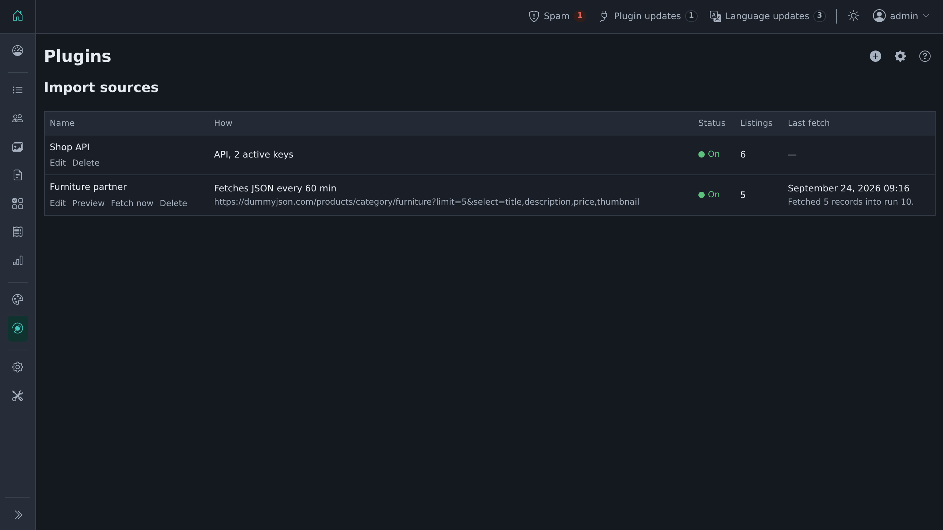Open plugin settings gear in header
The width and height of the screenshot is (943, 530).
900,56
